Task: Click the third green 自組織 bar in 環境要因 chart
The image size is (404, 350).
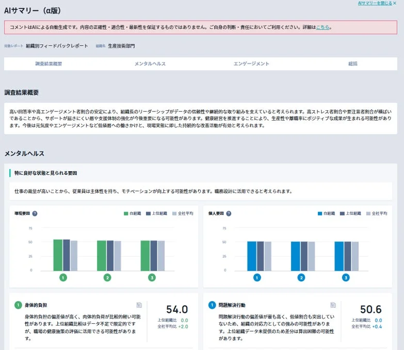Action: (145, 256)
